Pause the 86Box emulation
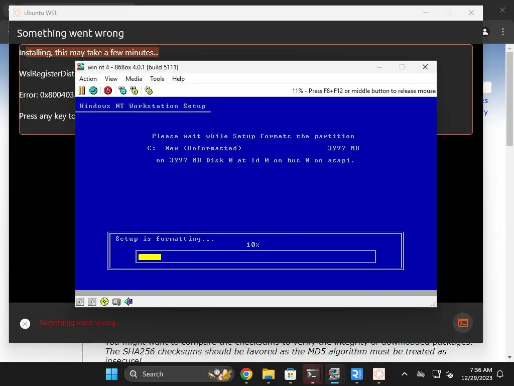 pos(82,90)
